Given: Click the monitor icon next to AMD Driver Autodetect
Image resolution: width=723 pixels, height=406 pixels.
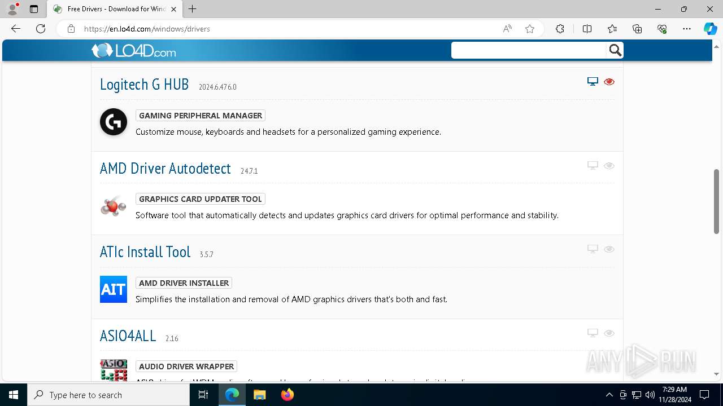Looking at the screenshot, I should click(x=593, y=166).
